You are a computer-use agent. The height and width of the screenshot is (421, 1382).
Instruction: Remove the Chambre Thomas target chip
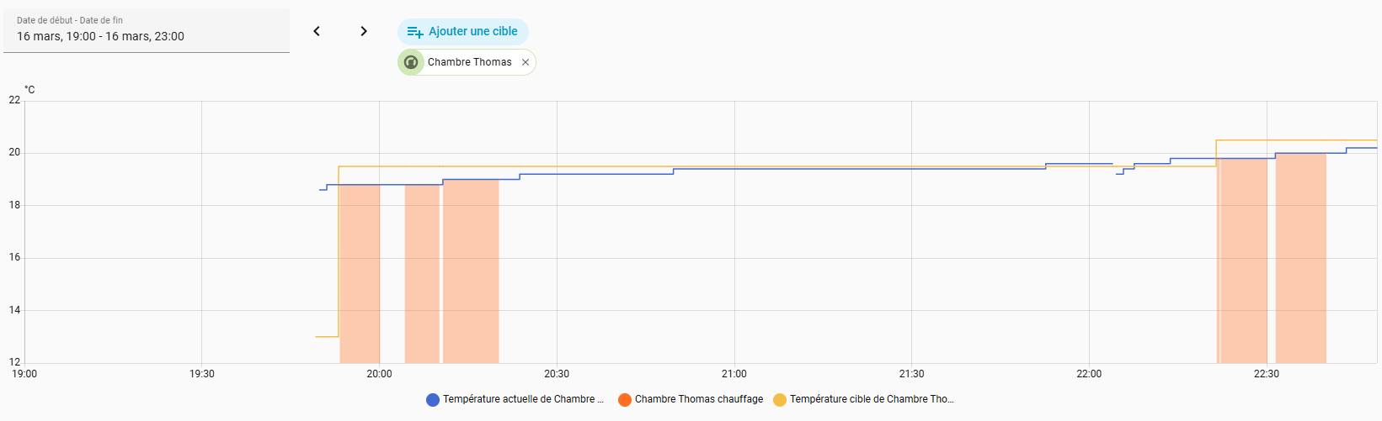pos(526,62)
